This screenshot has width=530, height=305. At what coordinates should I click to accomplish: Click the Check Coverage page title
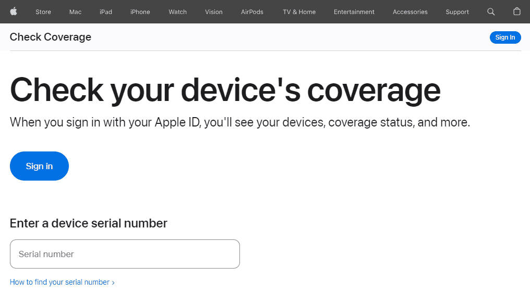(x=51, y=37)
